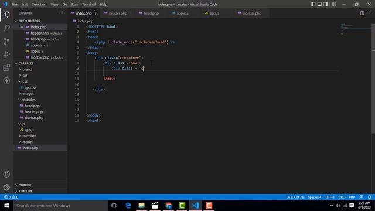Click the Search the web and Windows box
375x211 pixels.
[60, 206]
